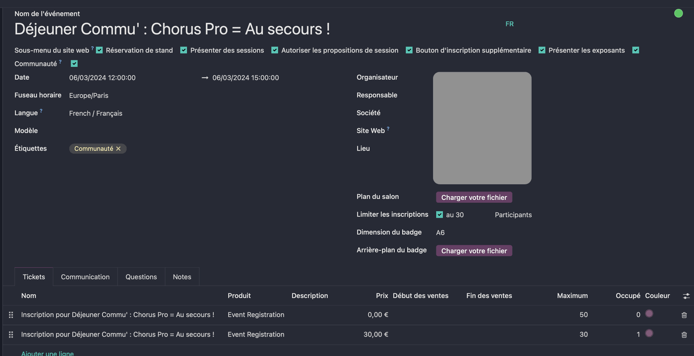Click the Maximum value 30 cell
694x356 pixels.
click(x=583, y=335)
